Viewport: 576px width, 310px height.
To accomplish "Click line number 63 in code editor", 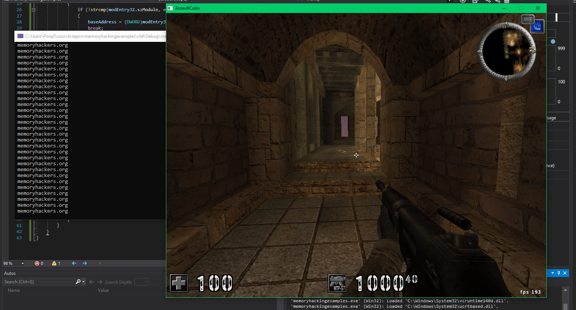I will pyautogui.click(x=19, y=238).
